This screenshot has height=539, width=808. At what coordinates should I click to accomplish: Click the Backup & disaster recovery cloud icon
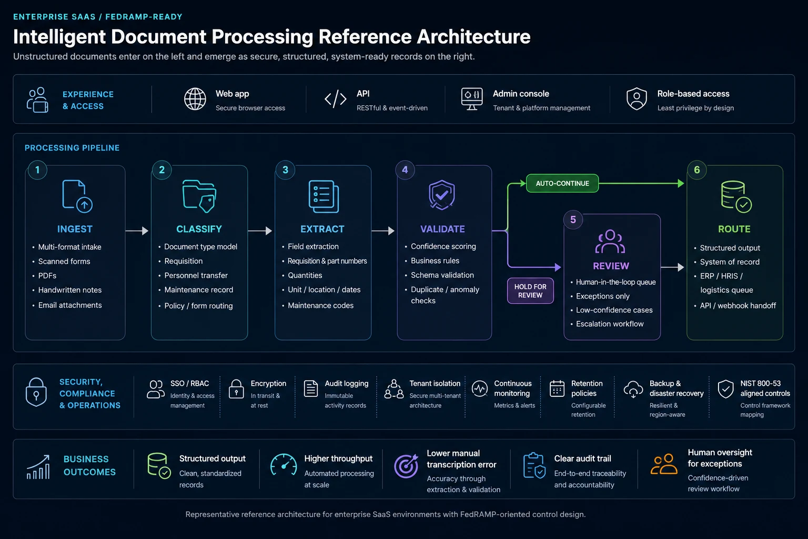click(x=633, y=390)
